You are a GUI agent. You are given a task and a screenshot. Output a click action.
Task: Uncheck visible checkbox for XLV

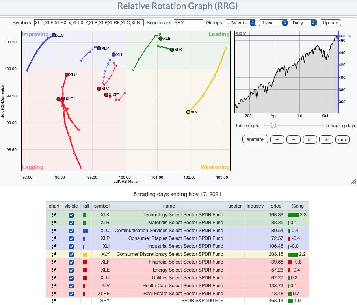(x=71, y=286)
